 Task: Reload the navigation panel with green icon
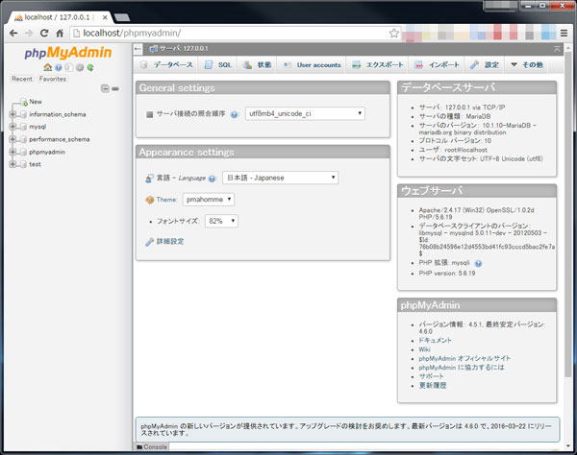pyautogui.click(x=90, y=67)
